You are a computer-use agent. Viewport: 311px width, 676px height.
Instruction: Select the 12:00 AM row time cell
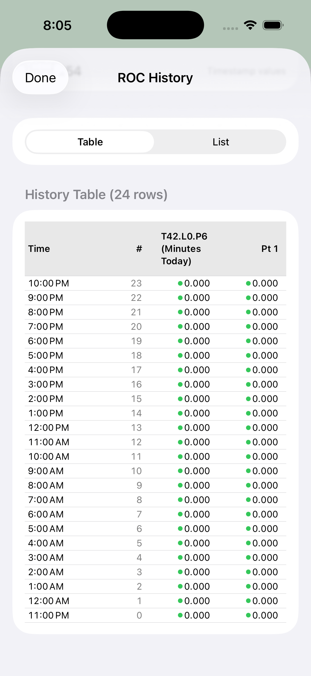(x=49, y=601)
